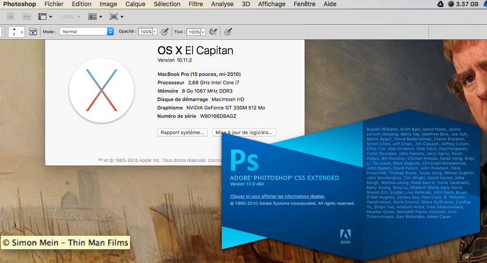The height and width of the screenshot is (263, 487).
Task: Click the Flux label
Action: [179, 32]
